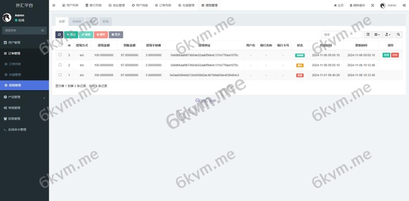Click 清除缓存 trash icon in top bar
This screenshot has width=409, height=201.
pos(351,5)
